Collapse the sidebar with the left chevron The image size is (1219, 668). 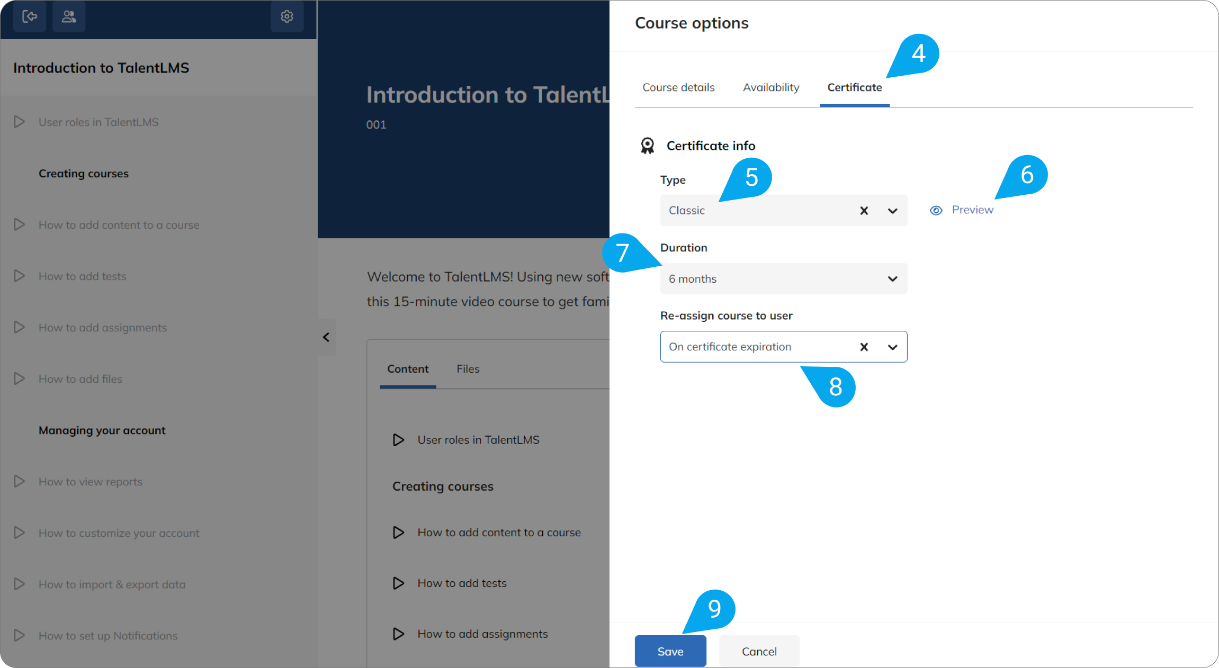click(x=326, y=337)
